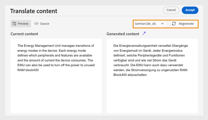Screen dimensions: 208x120
Task: Click the "RAM block400" text in Current content
Action: [28, 71]
